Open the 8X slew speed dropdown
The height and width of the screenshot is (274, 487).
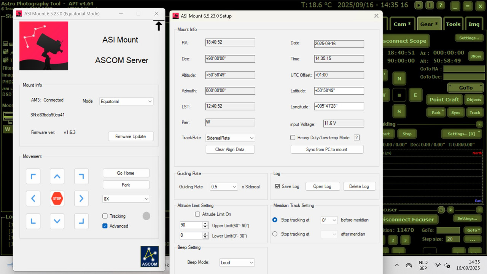126,199
